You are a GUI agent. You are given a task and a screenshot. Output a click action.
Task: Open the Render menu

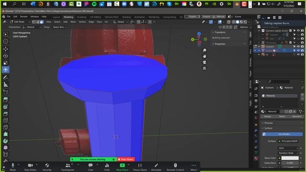(x=24, y=17)
